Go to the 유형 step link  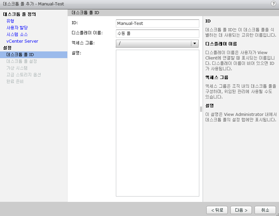point(10,21)
